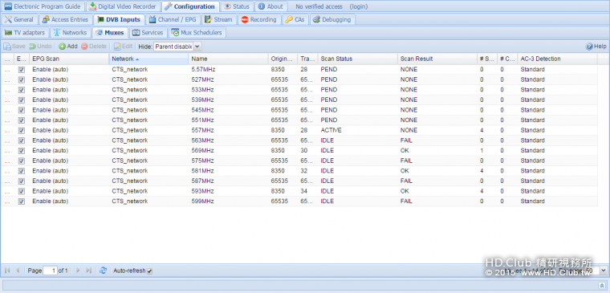Sort by the Name column header
610x293 pixels.
(x=229, y=59)
